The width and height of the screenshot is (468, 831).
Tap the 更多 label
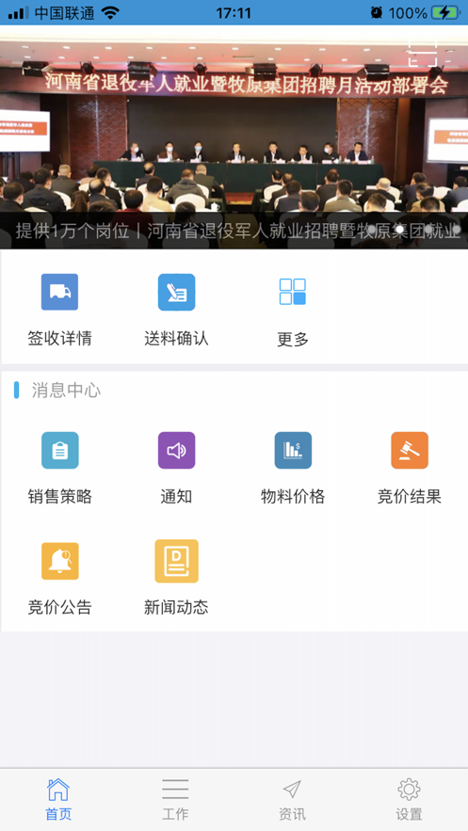(x=293, y=339)
